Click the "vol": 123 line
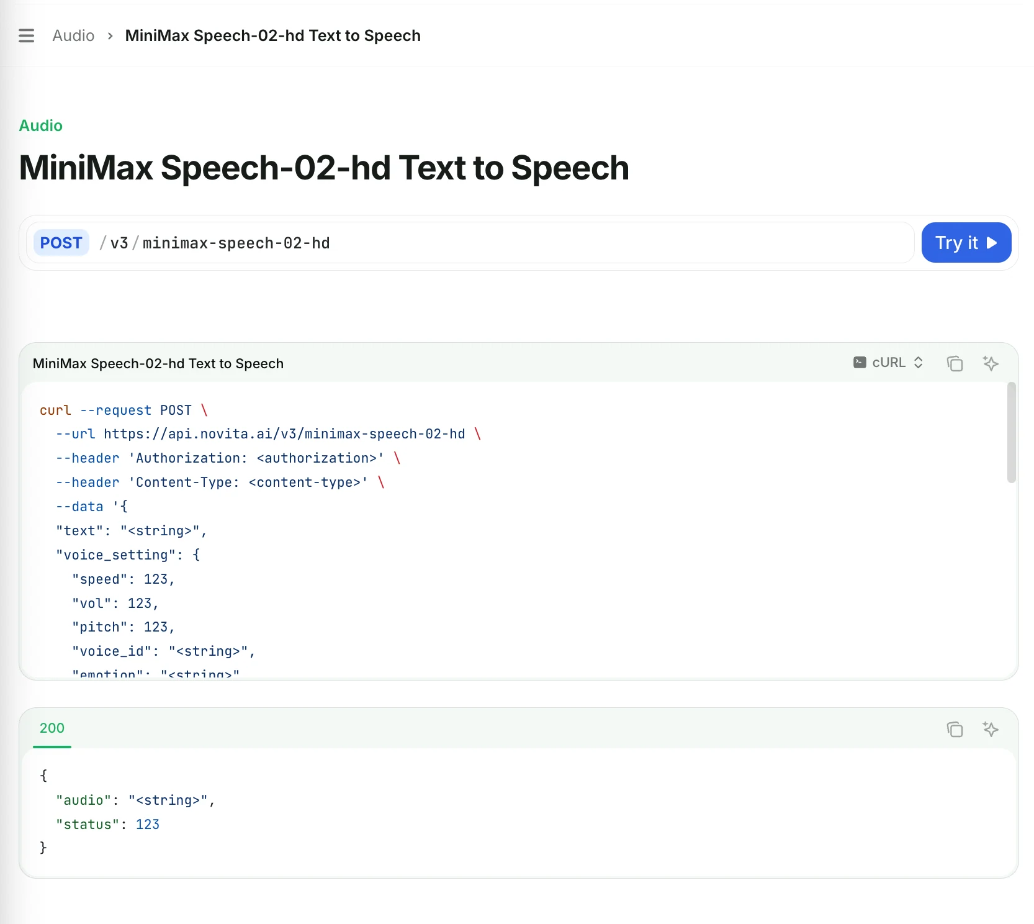The image size is (1034, 924). 115,603
